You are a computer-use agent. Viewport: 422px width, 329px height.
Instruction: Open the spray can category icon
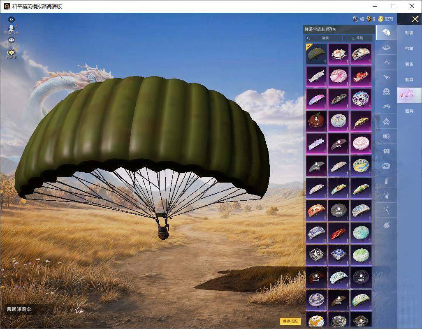[x=386, y=181]
